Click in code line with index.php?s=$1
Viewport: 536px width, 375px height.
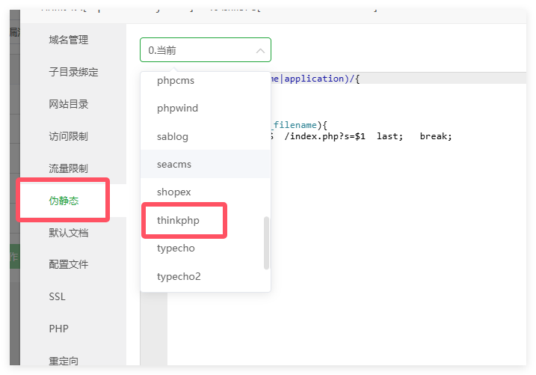[361, 136]
